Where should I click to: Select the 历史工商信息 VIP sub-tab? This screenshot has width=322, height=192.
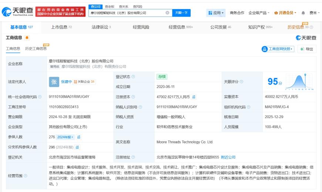pos(36,49)
